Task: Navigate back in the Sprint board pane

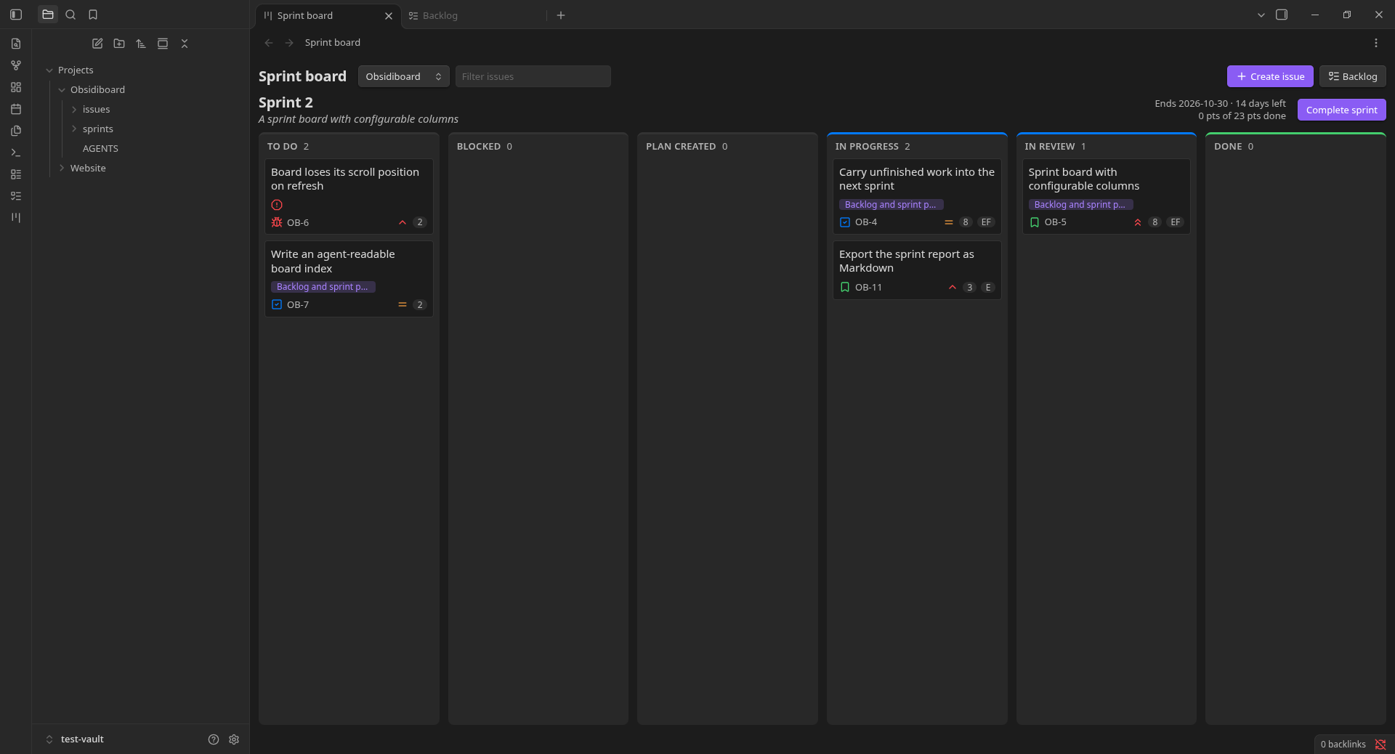Action: tap(269, 43)
